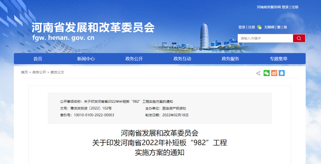Focus the 请输入关键字 search field
321x164 pixels.
click(x=265, y=38)
